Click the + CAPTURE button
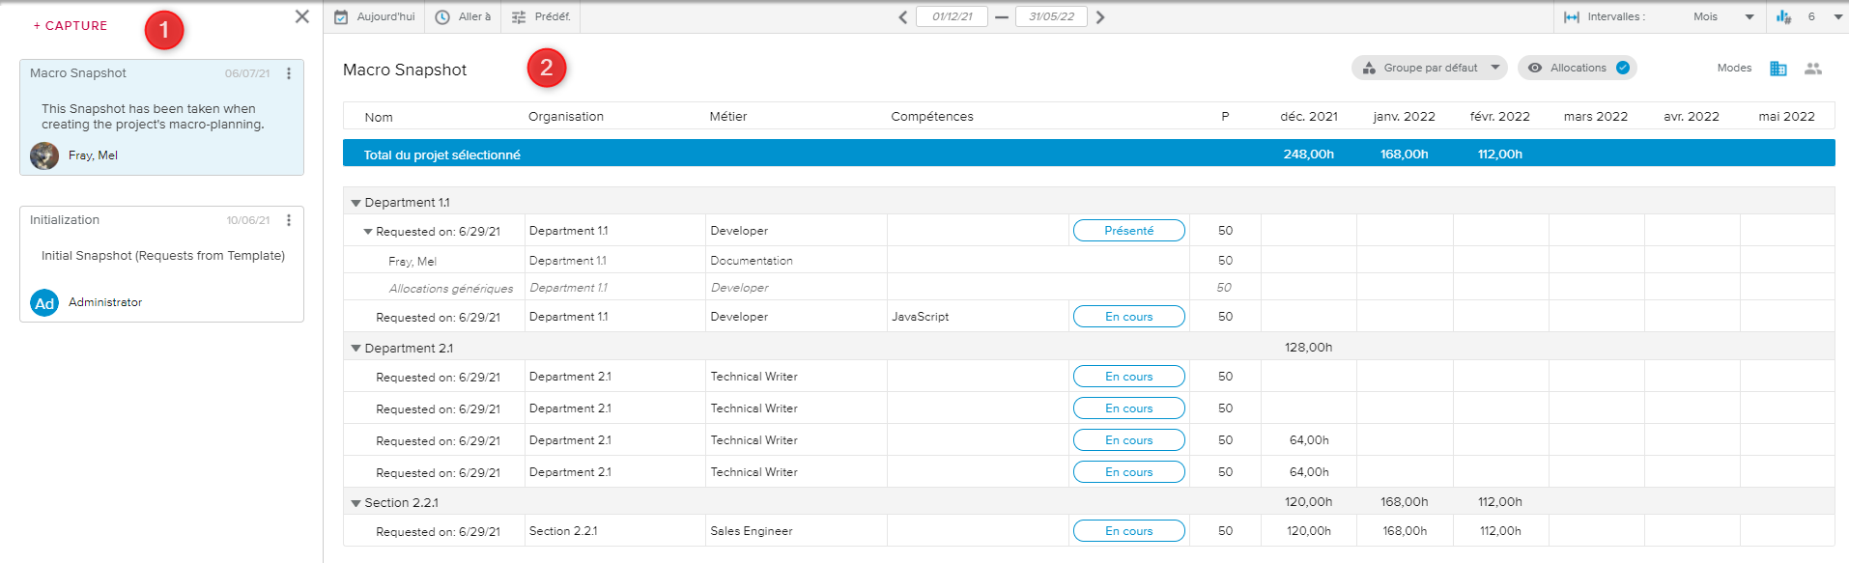Image resolution: width=1849 pixels, height=563 pixels. (71, 26)
